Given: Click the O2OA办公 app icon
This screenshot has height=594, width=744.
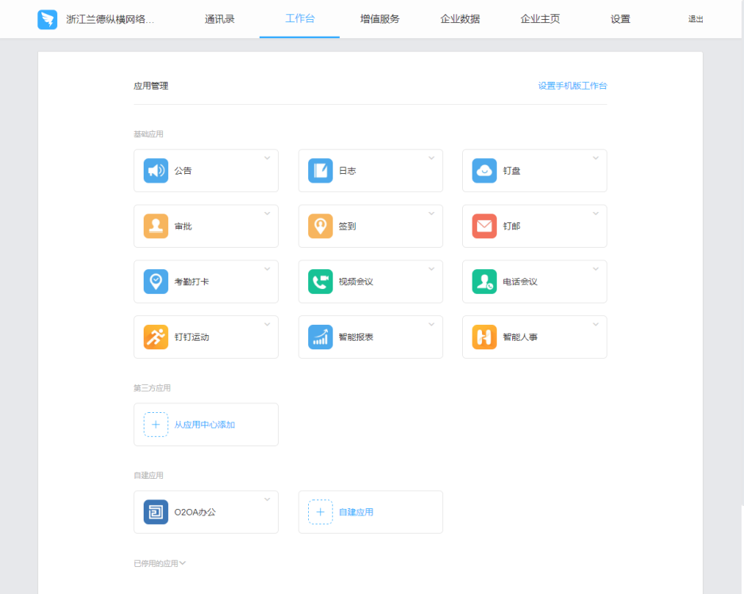Looking at the screenshot, I should 156,512.
